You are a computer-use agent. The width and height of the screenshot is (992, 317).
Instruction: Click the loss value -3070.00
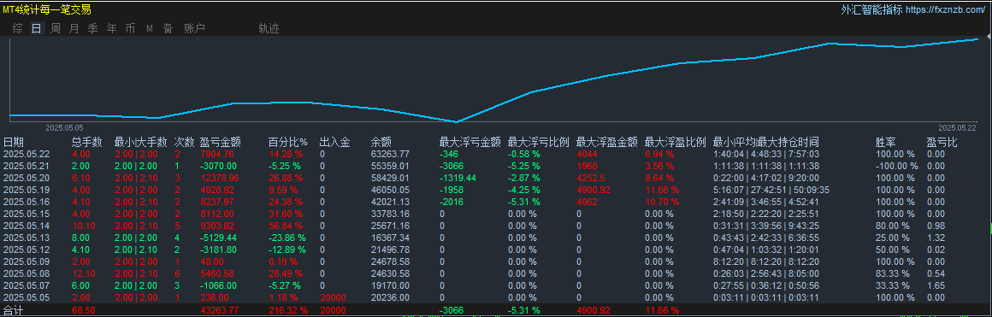point(217,166)
